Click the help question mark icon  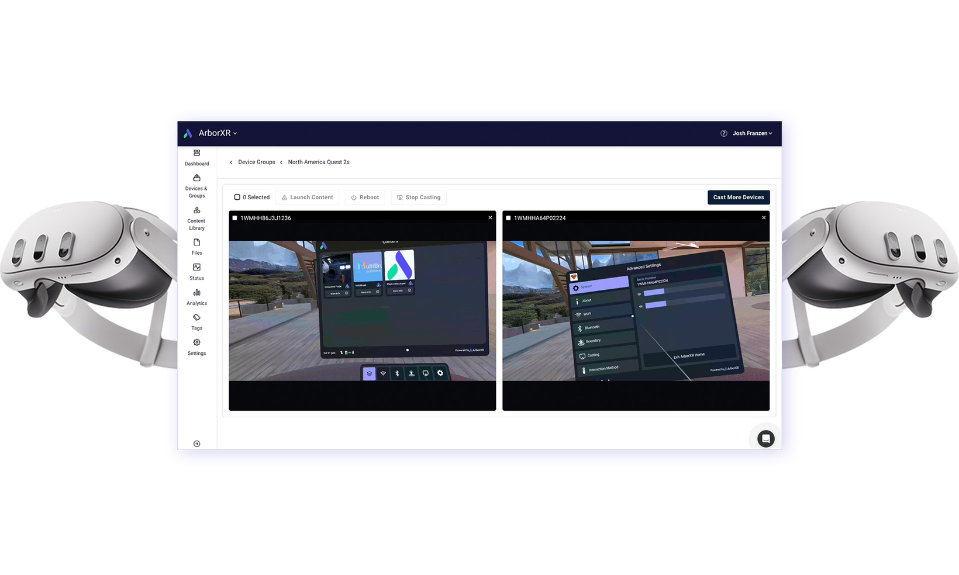(x=723, y=133)
